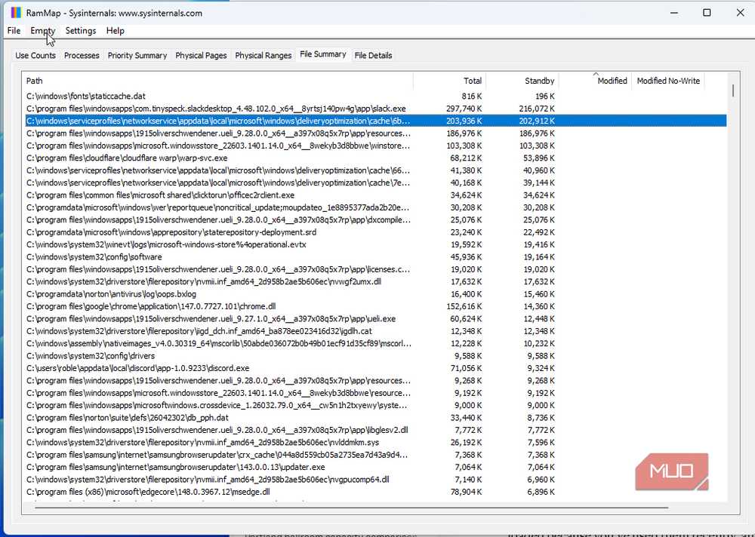Maximize the RamMap window
The height and width of the screenshot is (537, 755).
click(x=707, y=13)
